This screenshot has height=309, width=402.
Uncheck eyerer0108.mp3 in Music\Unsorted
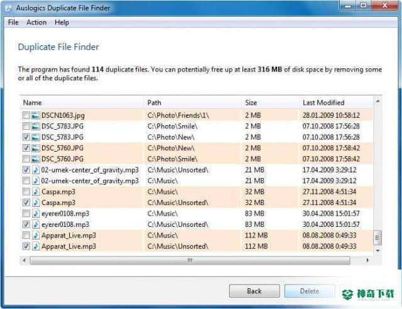click(26, 224)
